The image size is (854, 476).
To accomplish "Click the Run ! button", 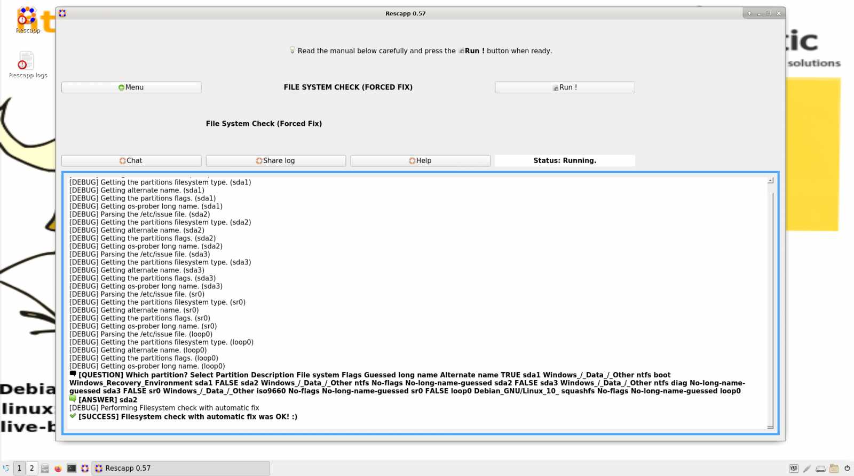I will pos(565,87).
